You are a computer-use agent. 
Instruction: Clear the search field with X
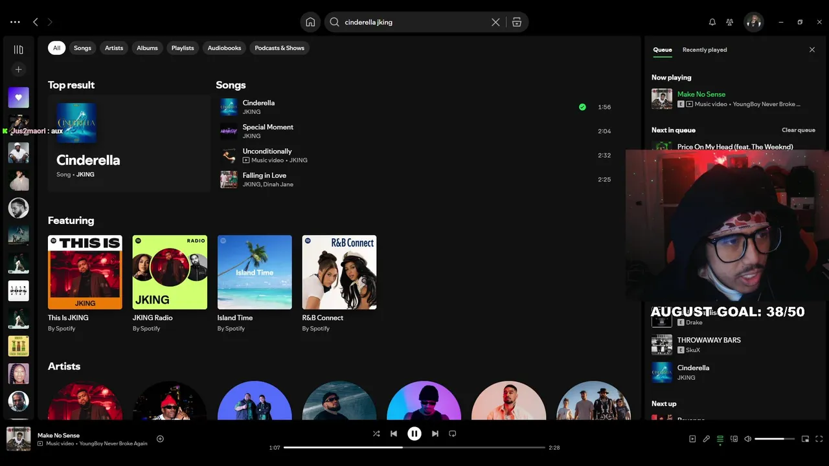495,22
